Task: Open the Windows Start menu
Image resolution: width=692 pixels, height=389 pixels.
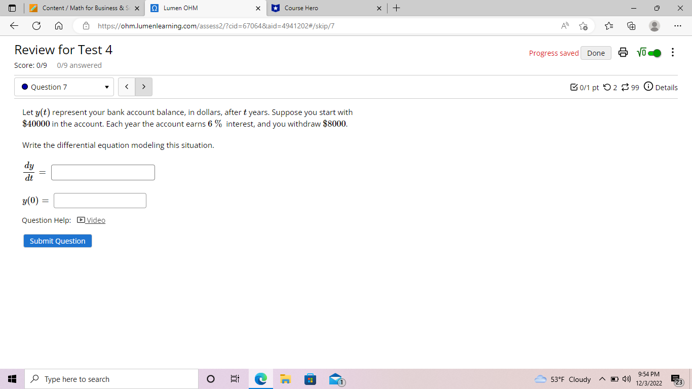Action: pyautogui.click(x=12, y=379)
